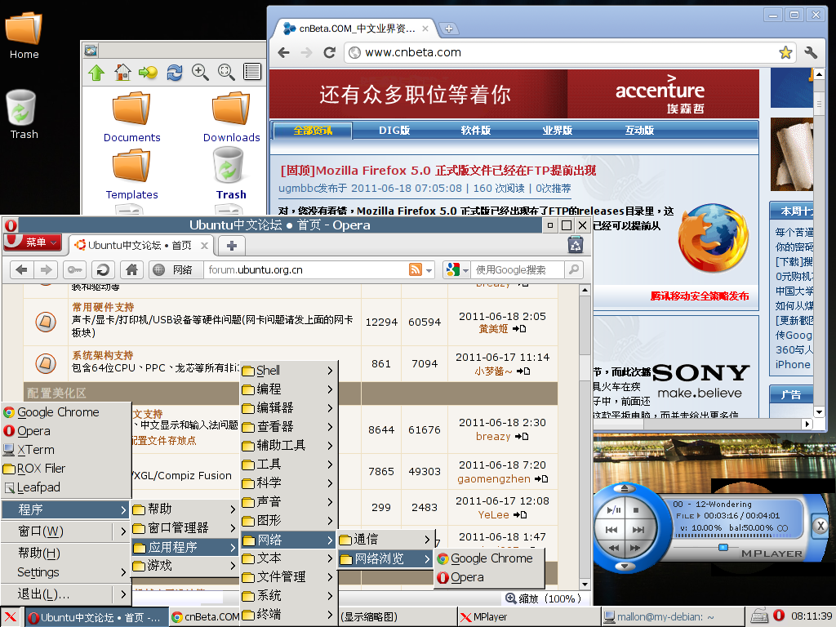
Task: Refresh the ROX Filer directory listing
Action: tap(175, 73)
